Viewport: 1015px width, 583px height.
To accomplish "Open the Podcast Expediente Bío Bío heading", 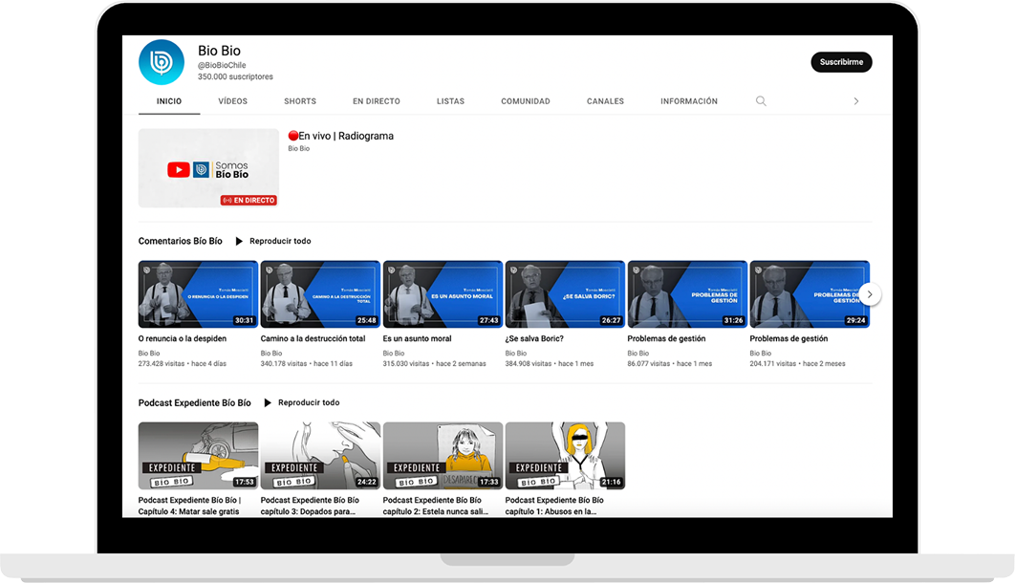I will pyautogui.click(x=194, y=403).
